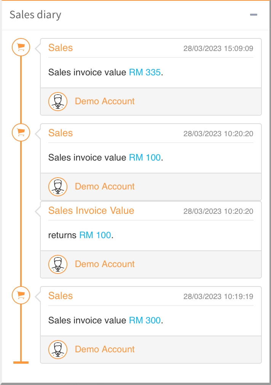The width and height of the screenshot is (271, 385).
Task: Click Demo Account under the RM 335 sale
Action: pos(105,101)
